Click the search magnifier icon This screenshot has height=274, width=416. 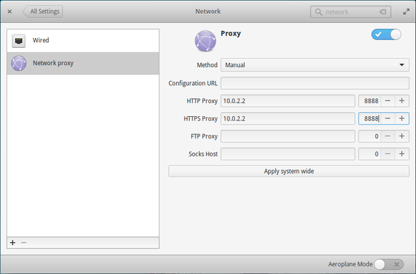tap(318, 12)
